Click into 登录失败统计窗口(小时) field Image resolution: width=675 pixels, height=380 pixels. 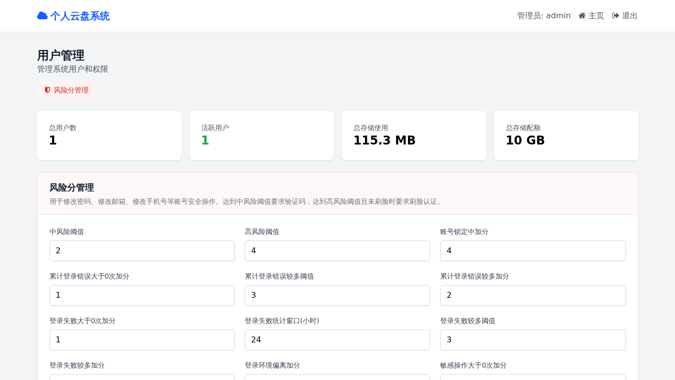[337, 340]
